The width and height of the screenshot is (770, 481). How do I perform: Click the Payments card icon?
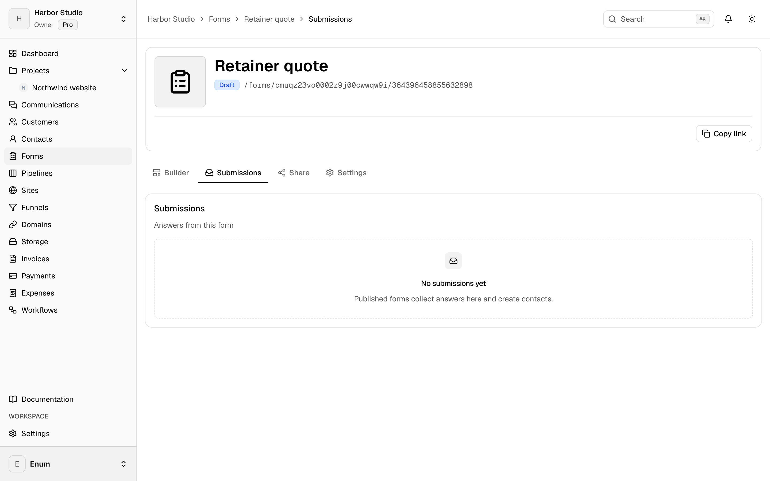coord(13,276)
